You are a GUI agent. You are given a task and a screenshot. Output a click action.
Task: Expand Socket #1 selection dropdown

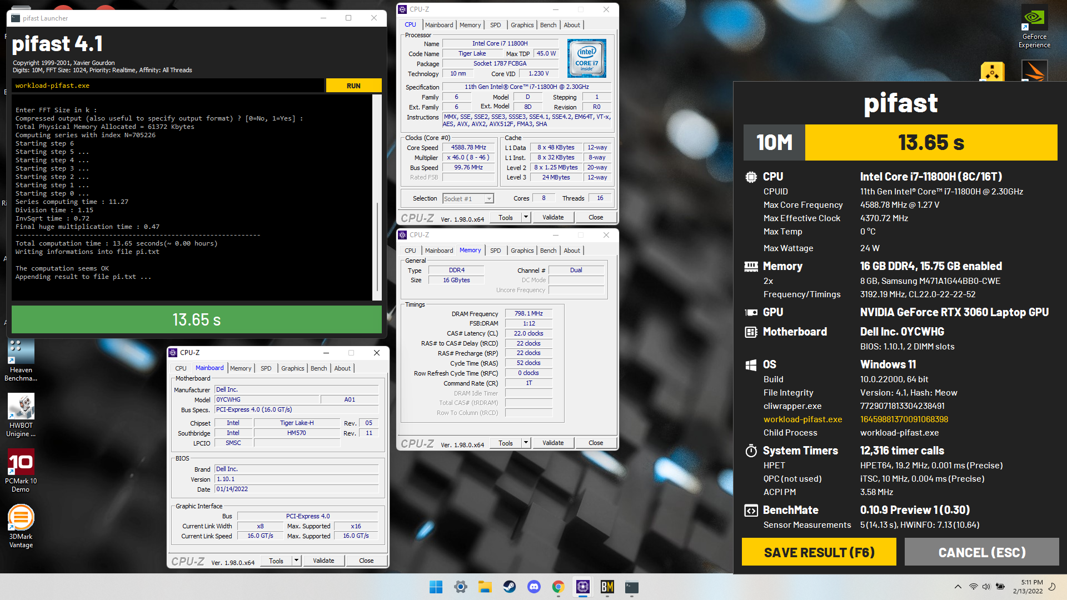[489, 199]
